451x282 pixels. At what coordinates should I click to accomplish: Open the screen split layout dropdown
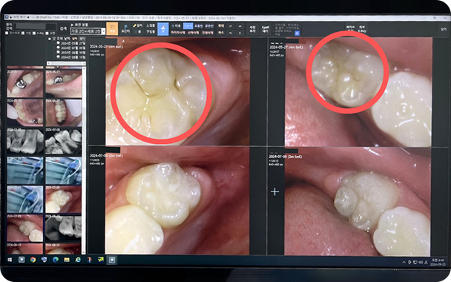[x=88, y=30]
